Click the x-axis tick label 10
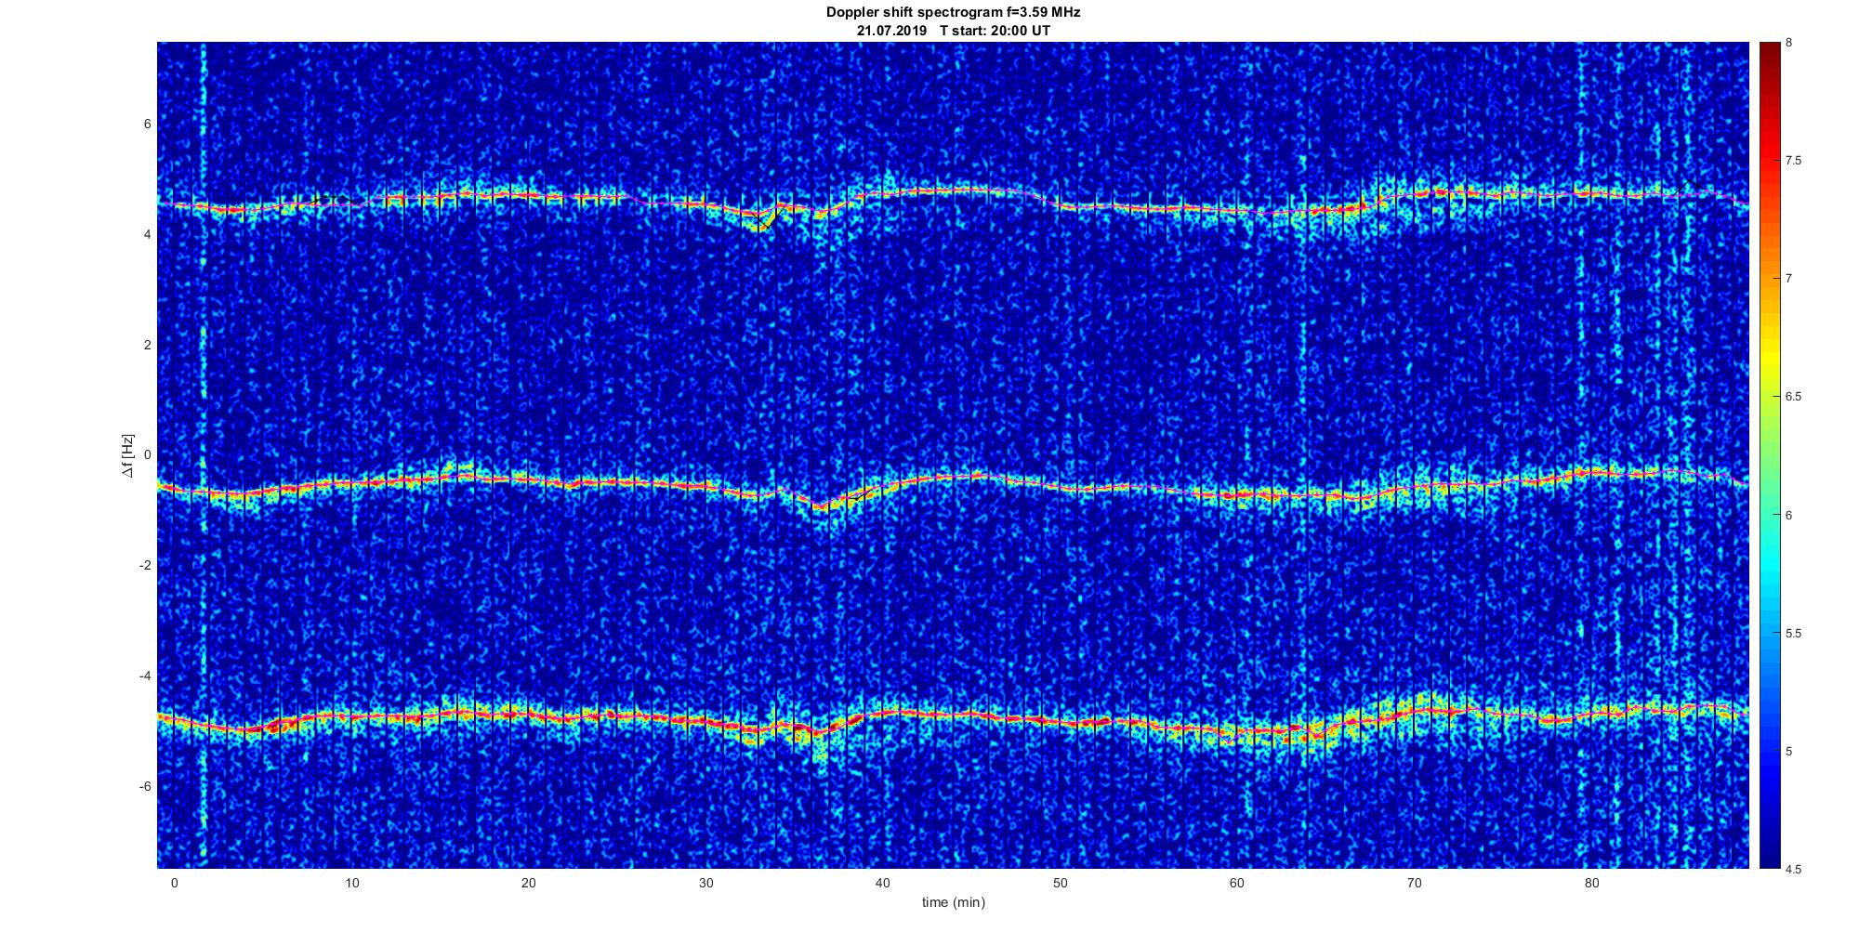 tap(351, 882)
